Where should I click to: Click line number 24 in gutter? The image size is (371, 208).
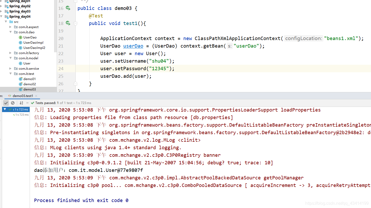tap(61, 69)
